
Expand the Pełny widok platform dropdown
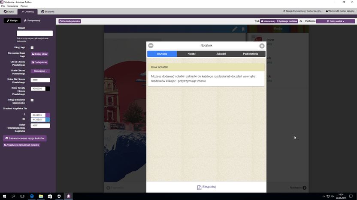(336, 21)
